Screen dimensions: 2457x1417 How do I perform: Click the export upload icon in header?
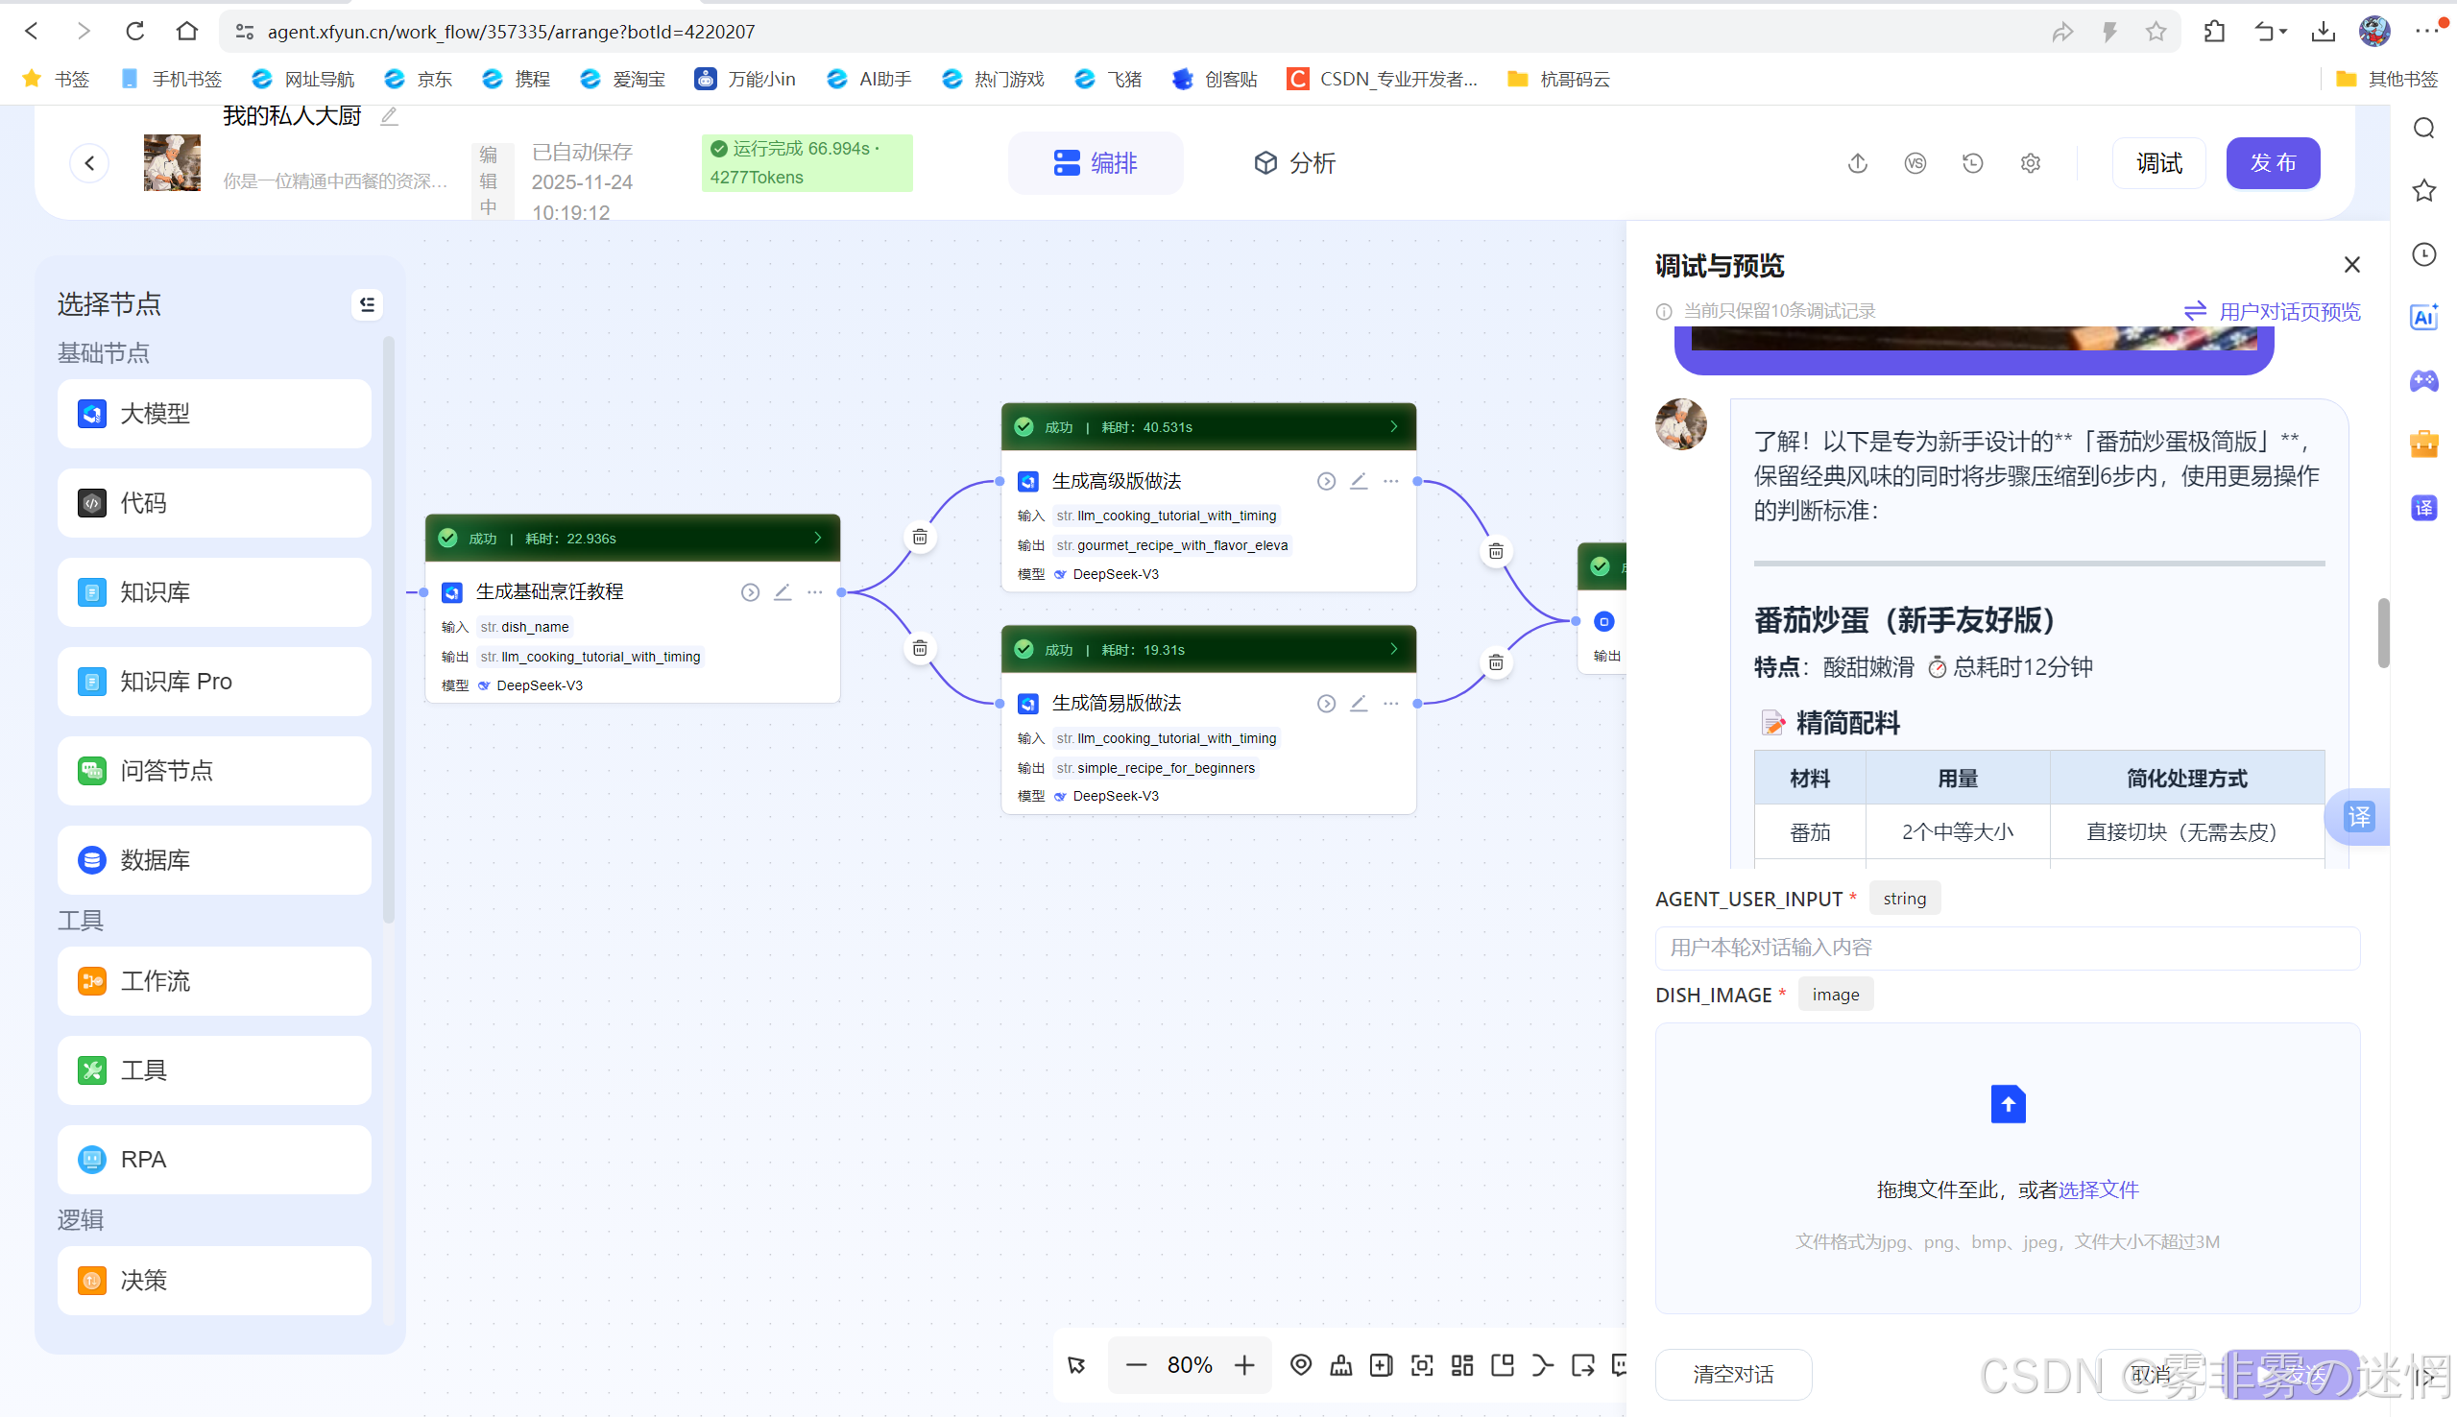(x=1858, y=163)
